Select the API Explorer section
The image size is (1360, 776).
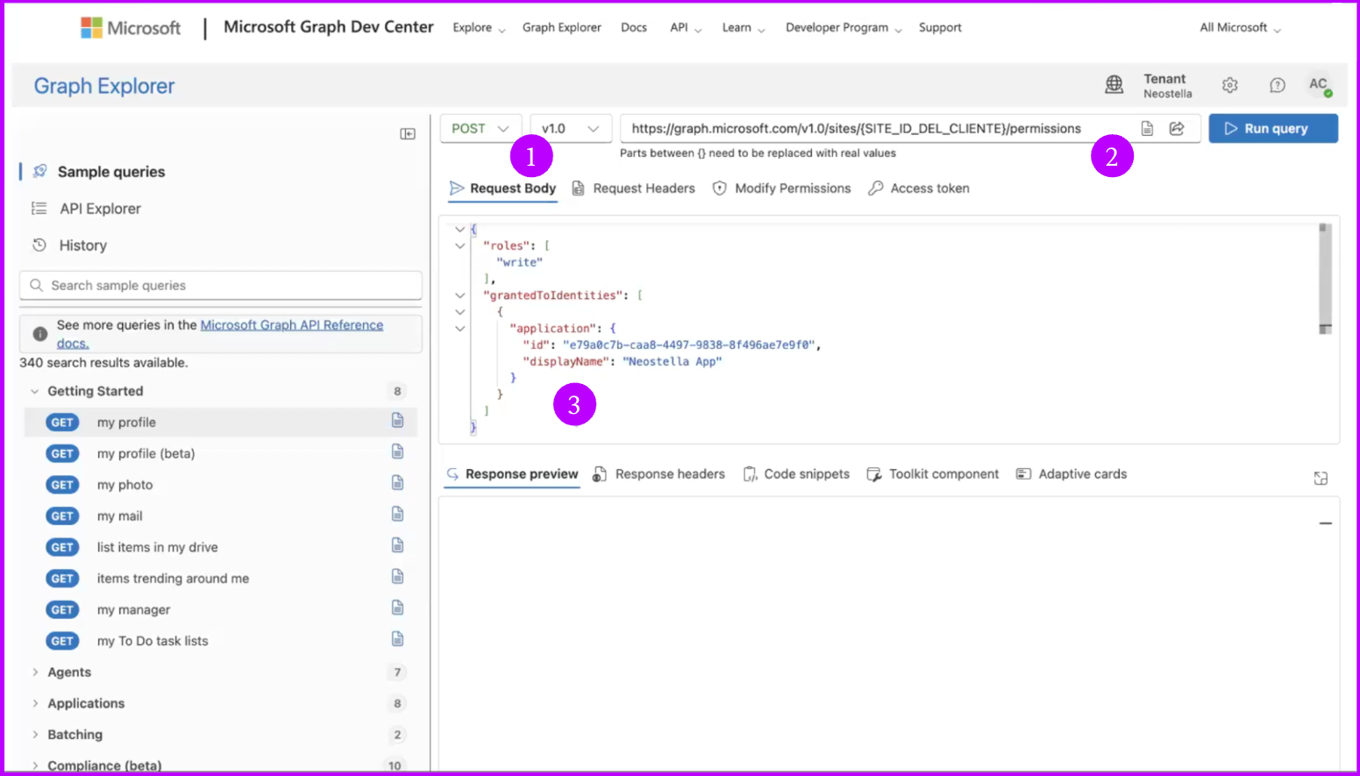[x=100, y=209]
